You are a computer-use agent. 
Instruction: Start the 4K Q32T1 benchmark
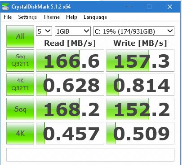(x=20, y=85)
